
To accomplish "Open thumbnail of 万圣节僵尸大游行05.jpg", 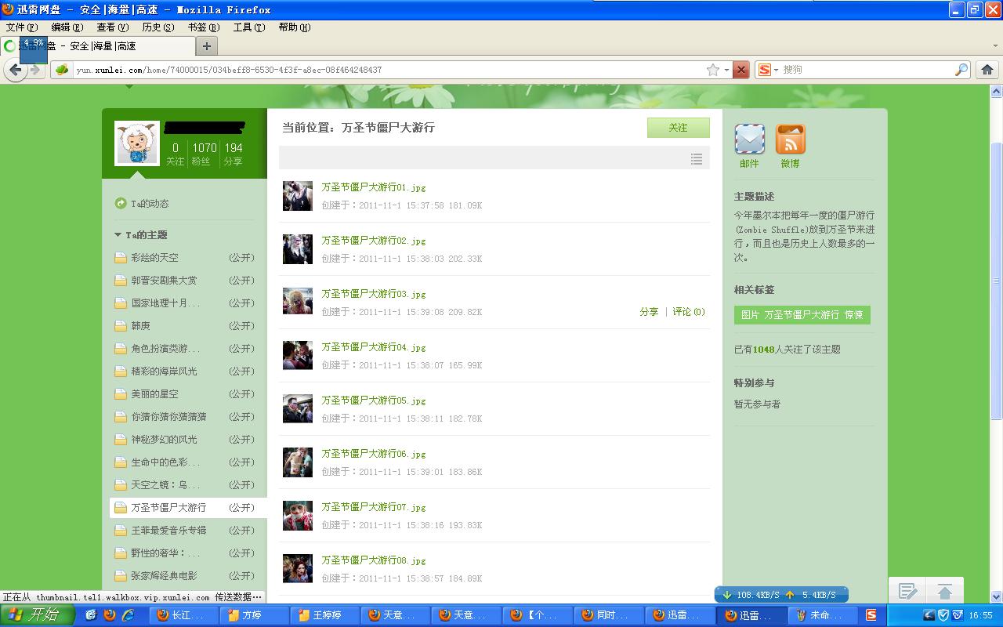I will coord(298,408).
